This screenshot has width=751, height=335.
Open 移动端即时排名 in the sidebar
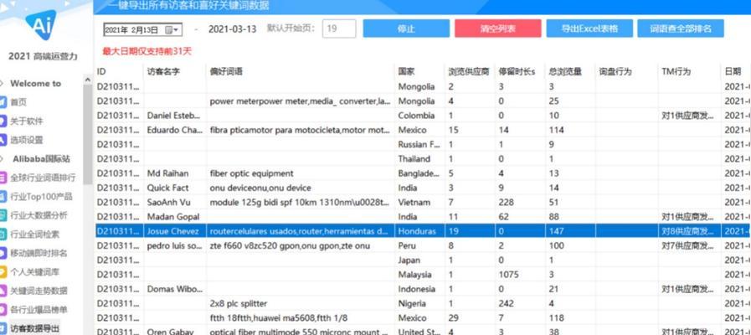click(x=39, y=253)
